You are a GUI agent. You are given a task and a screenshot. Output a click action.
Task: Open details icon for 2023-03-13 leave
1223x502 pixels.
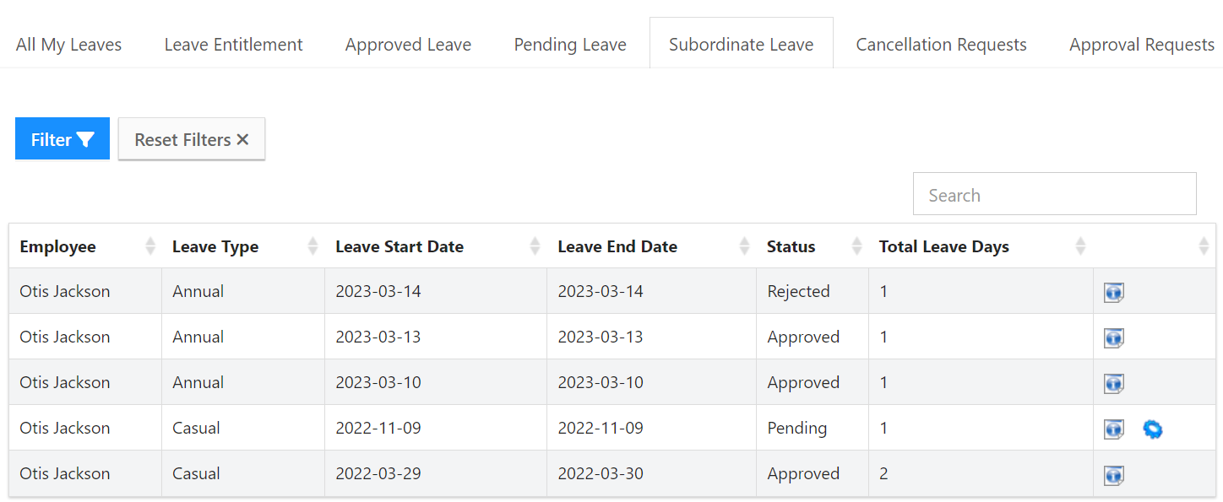point(1113,338)
